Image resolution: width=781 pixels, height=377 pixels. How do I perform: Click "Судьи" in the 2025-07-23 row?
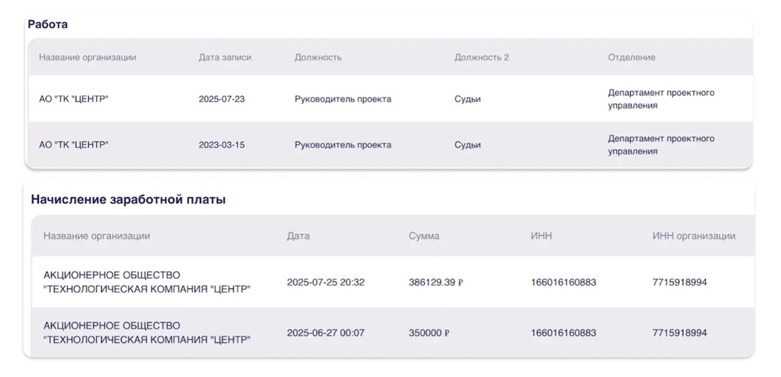tap(468, 99)
